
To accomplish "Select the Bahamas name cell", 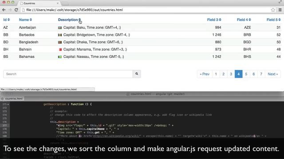I will (x=27, y=57).
